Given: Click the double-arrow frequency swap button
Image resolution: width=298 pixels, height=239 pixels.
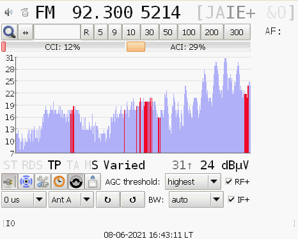Looking at the screenshot, I should coord(26,32).
